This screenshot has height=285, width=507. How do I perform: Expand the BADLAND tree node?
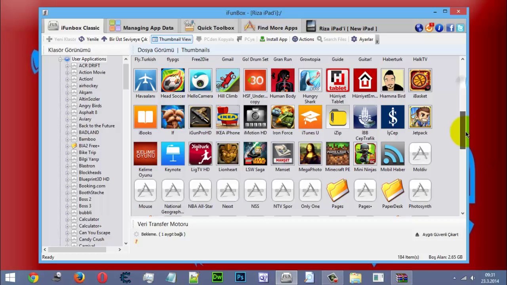click(x=67, y=132)
